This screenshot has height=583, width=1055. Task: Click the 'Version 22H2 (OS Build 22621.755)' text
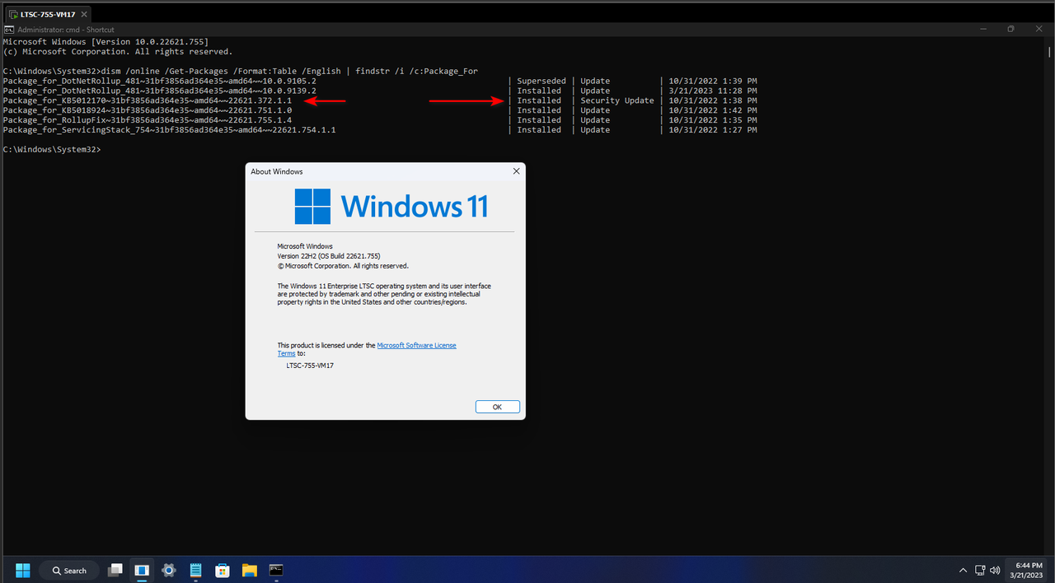point(329,256)
